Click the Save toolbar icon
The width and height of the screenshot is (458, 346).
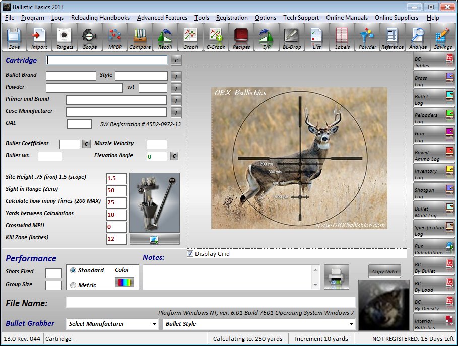(x=14, y=38)
